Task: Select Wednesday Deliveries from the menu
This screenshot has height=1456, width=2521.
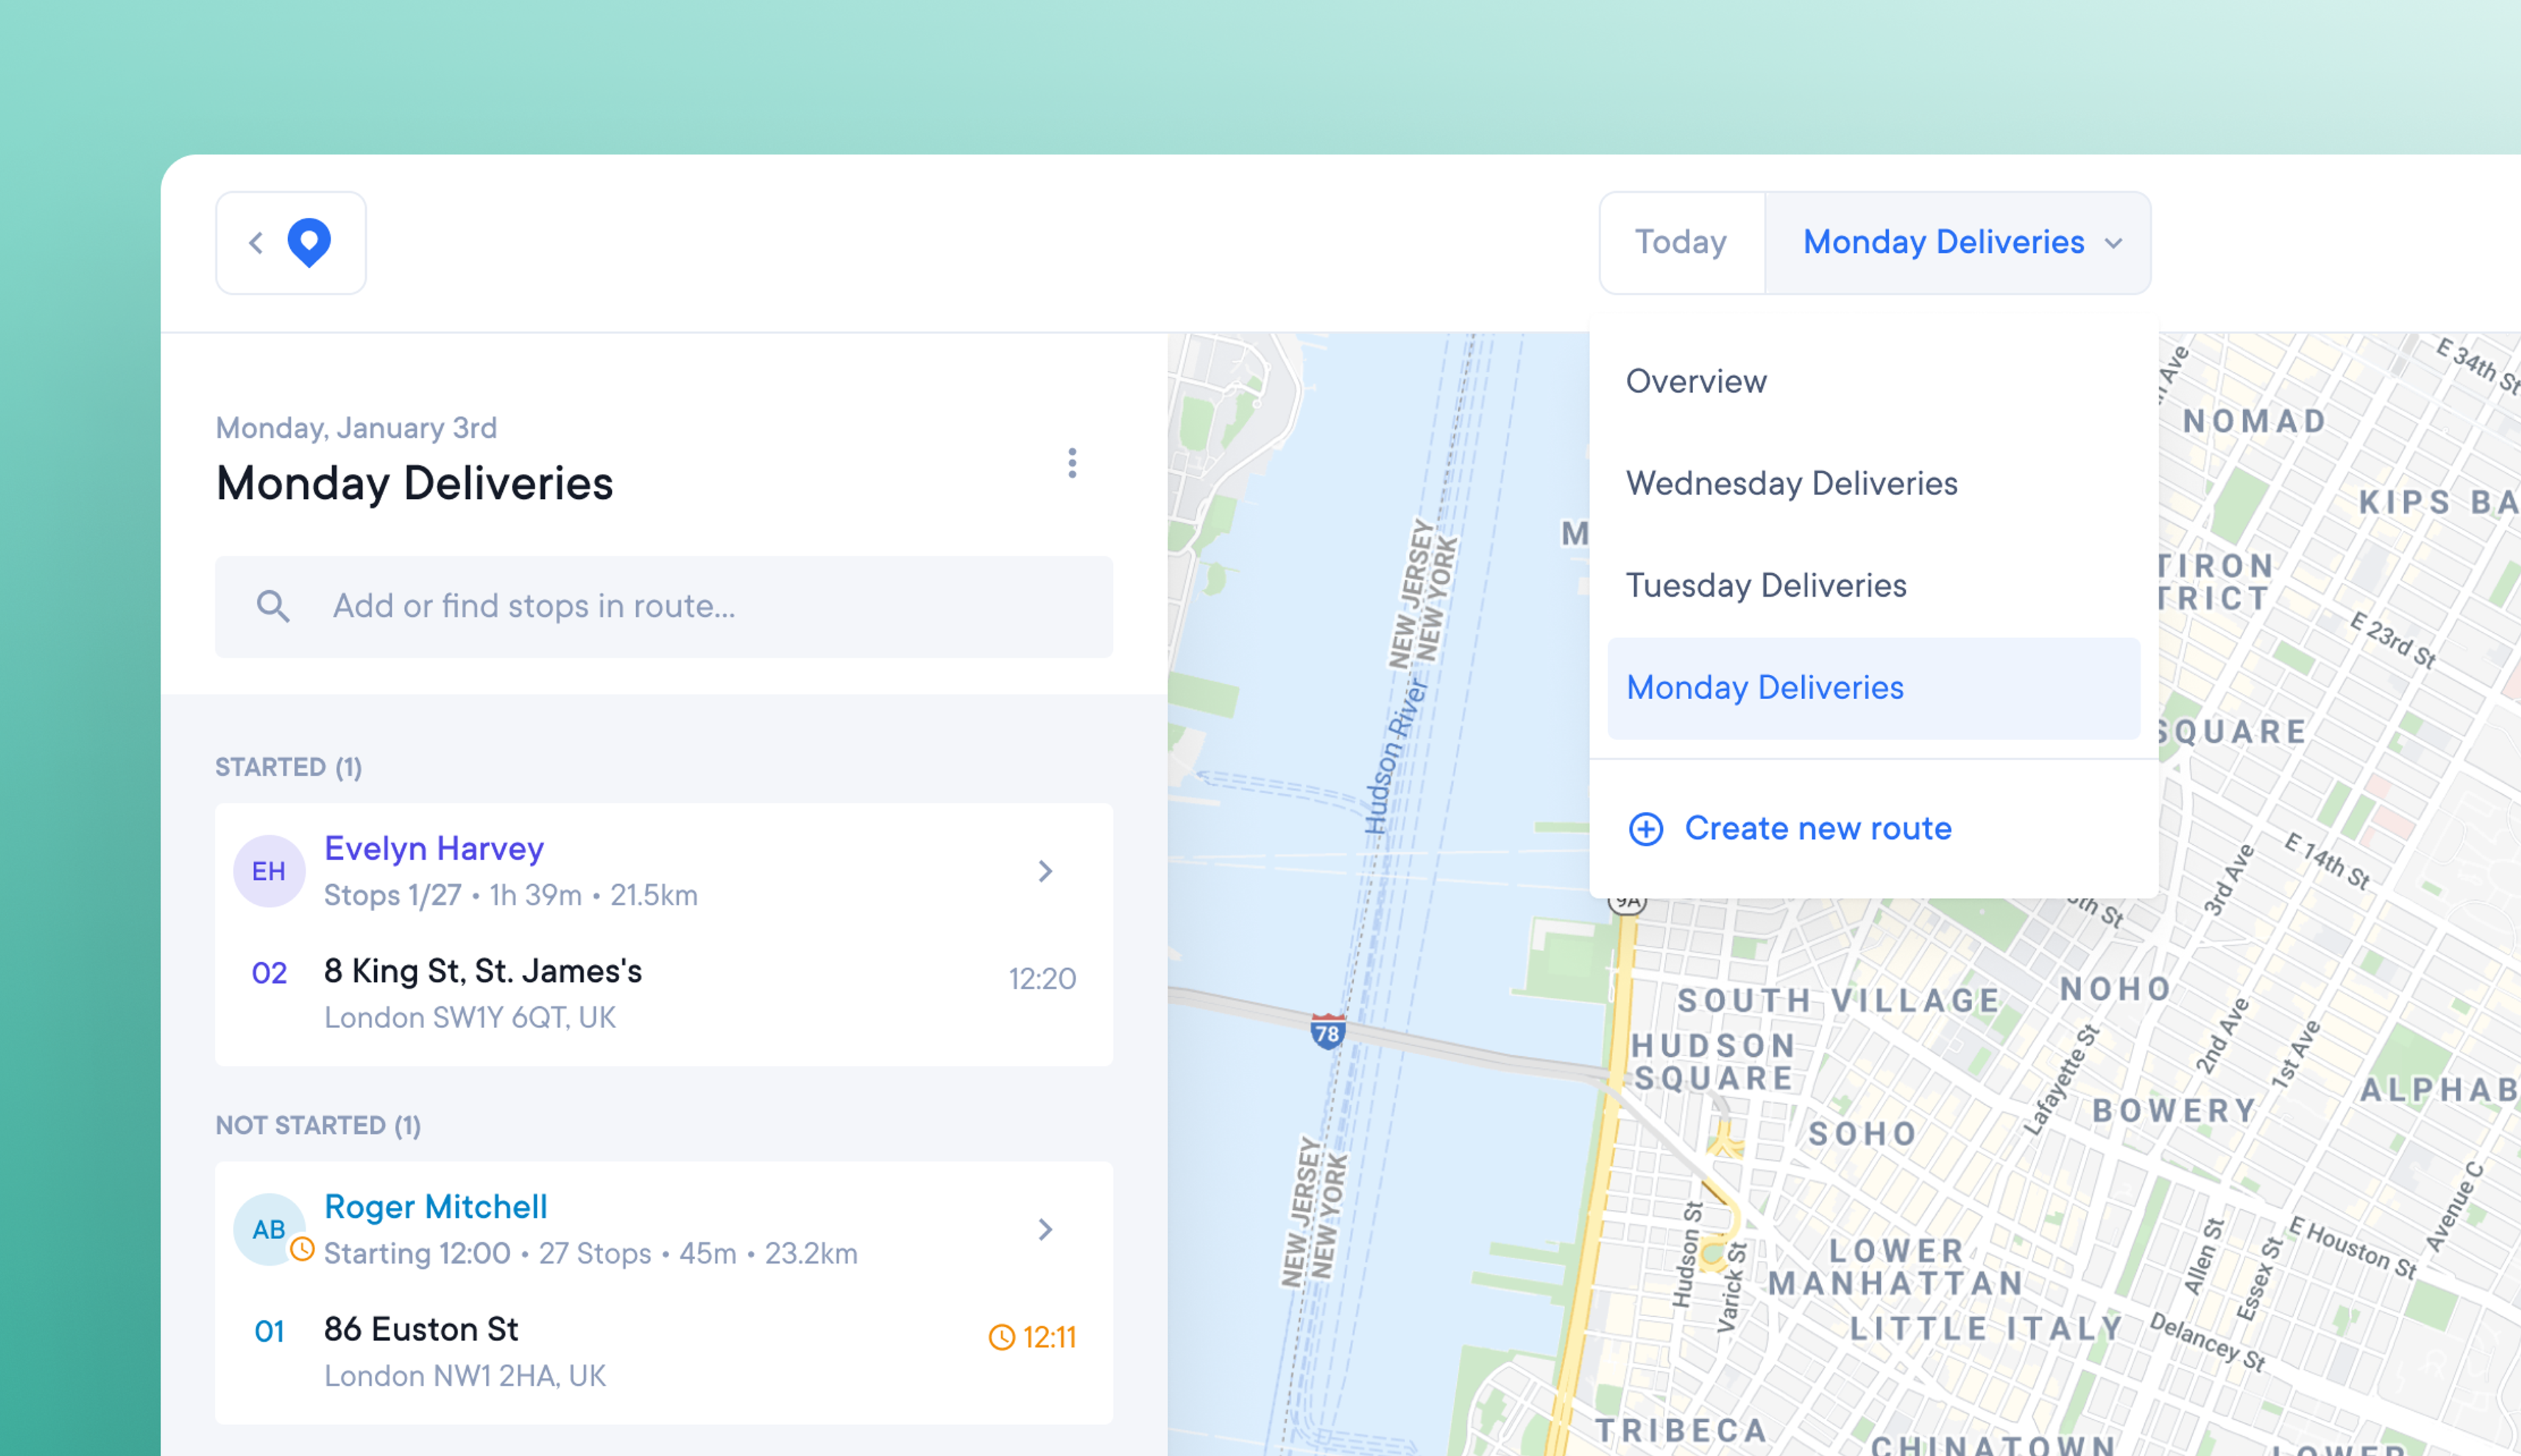Action: click(1873, 484)
